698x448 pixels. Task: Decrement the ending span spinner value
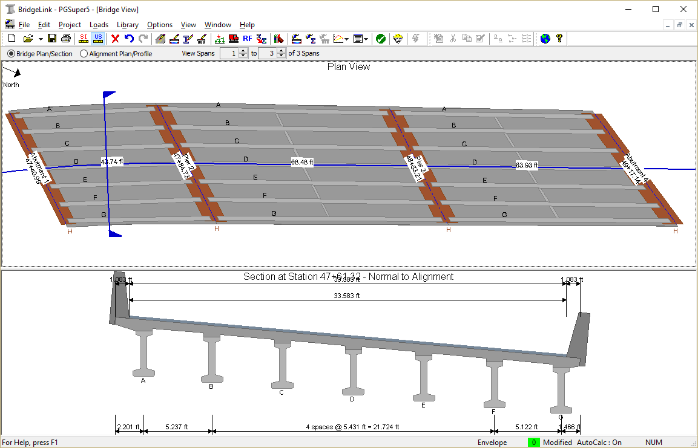coord(282,56)
